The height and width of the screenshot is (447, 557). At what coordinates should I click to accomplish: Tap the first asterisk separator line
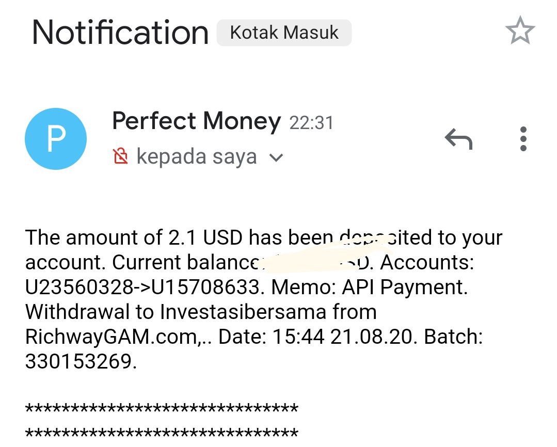point(161,410)
